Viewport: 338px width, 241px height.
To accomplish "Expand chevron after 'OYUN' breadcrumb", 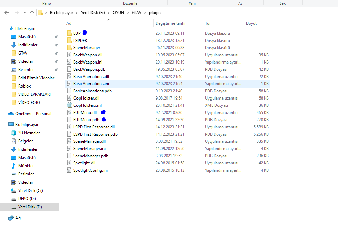I will (x=128, y=13).
